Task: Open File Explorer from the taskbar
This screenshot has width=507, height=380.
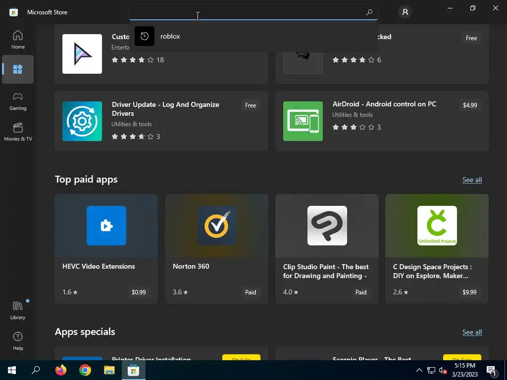Action: (x=109, y=370)
